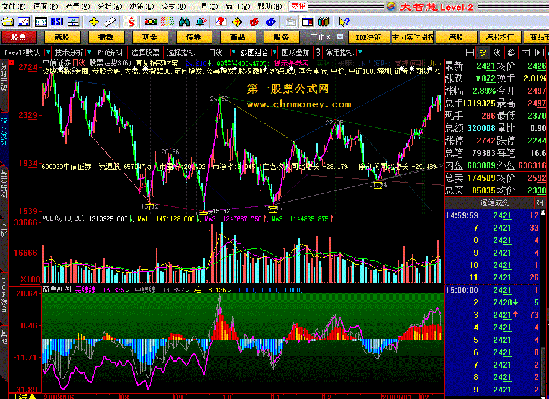Click the play-to-end panel icon at far right
The height and width of the screenshot is (399, 549).
click(540, 53)
